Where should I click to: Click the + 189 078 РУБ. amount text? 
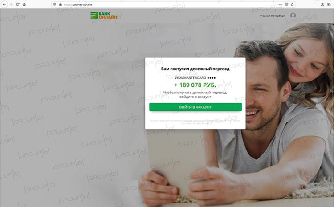pos(195,85)
